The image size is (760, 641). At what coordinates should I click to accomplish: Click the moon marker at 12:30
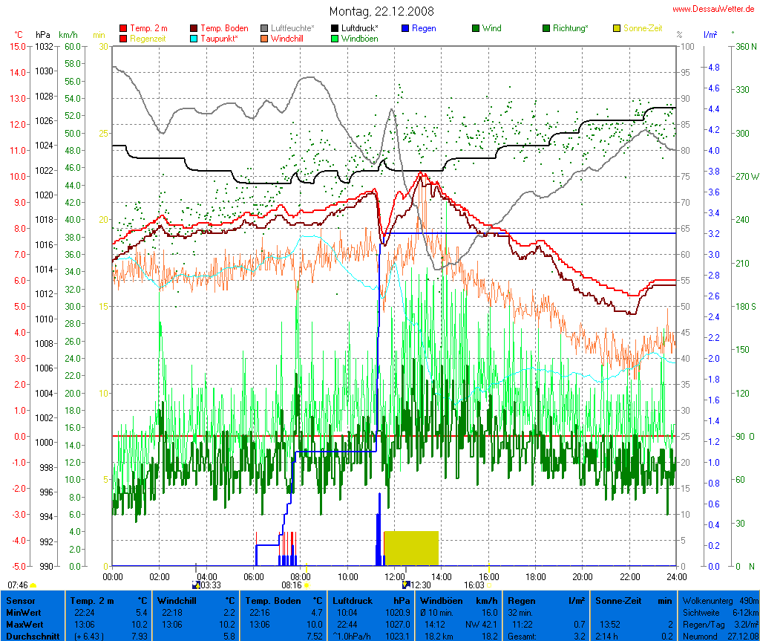pos(406,585)
